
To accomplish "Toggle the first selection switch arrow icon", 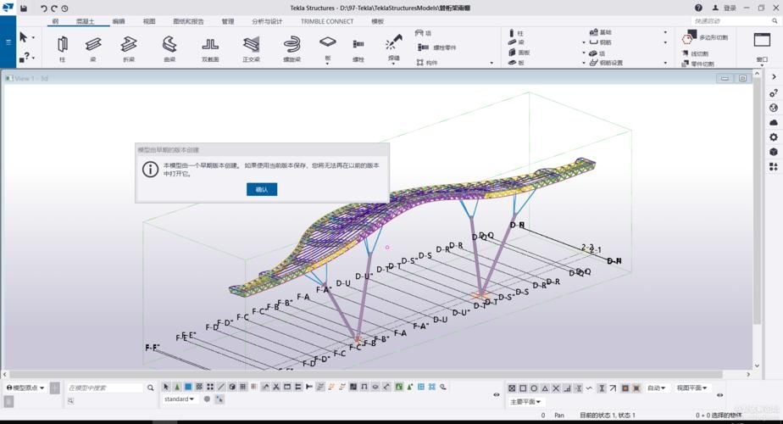I will tap(166, 388).
